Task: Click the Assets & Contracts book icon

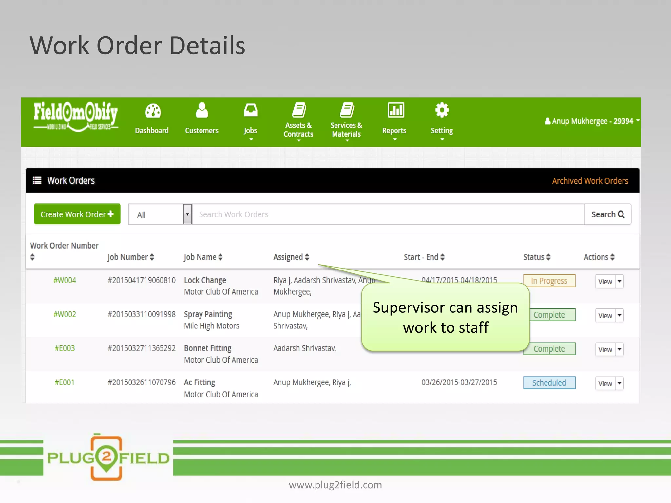Action: [299, 110]
